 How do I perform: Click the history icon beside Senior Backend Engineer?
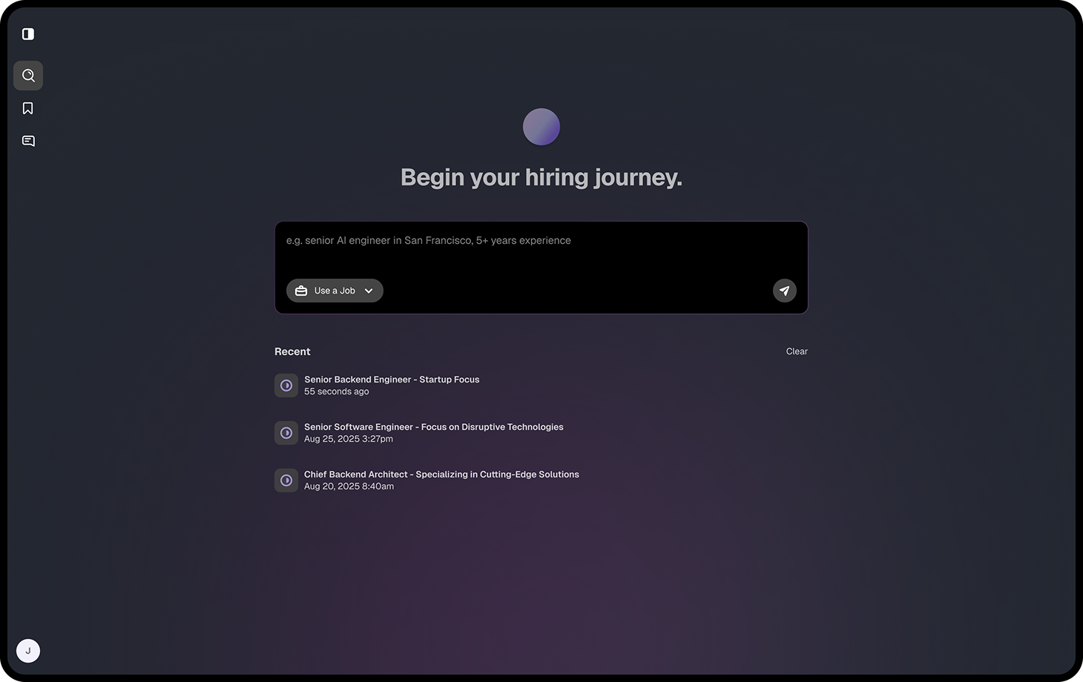click(x=286, y=385)
